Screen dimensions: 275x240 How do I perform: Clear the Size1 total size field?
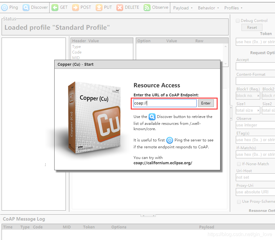[258, 110]
